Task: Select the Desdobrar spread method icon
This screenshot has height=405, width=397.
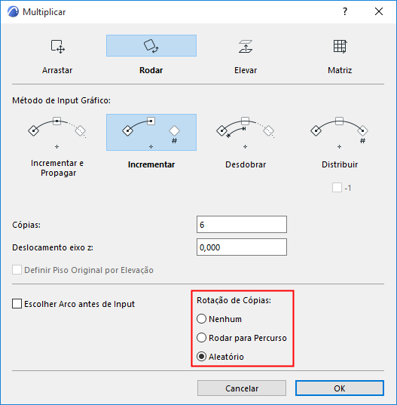Action: [x=246, y=133]
